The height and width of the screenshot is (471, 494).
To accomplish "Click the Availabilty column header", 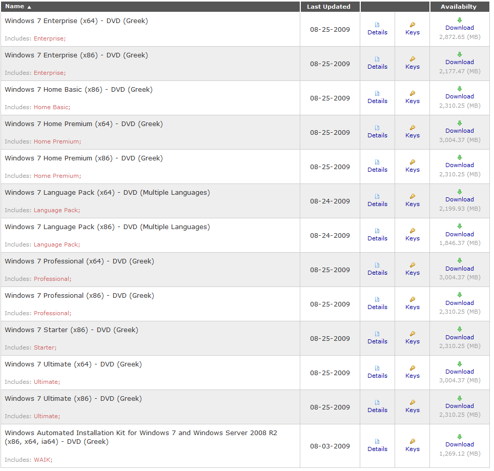I will pyautogui.click(x=459, y=7).
